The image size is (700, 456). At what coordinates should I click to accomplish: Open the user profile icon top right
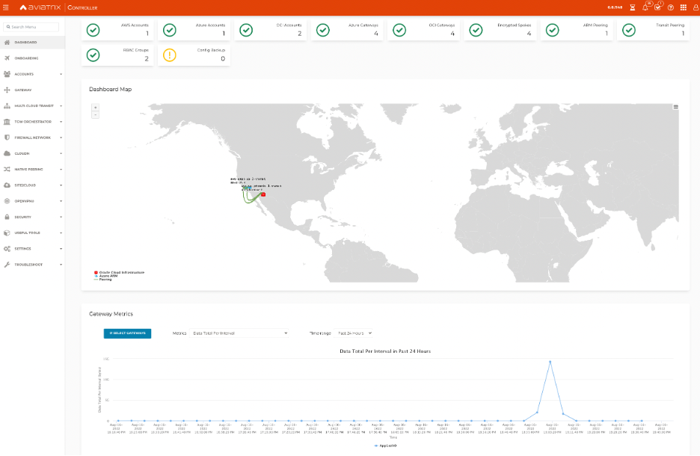(x=694, y=7)
